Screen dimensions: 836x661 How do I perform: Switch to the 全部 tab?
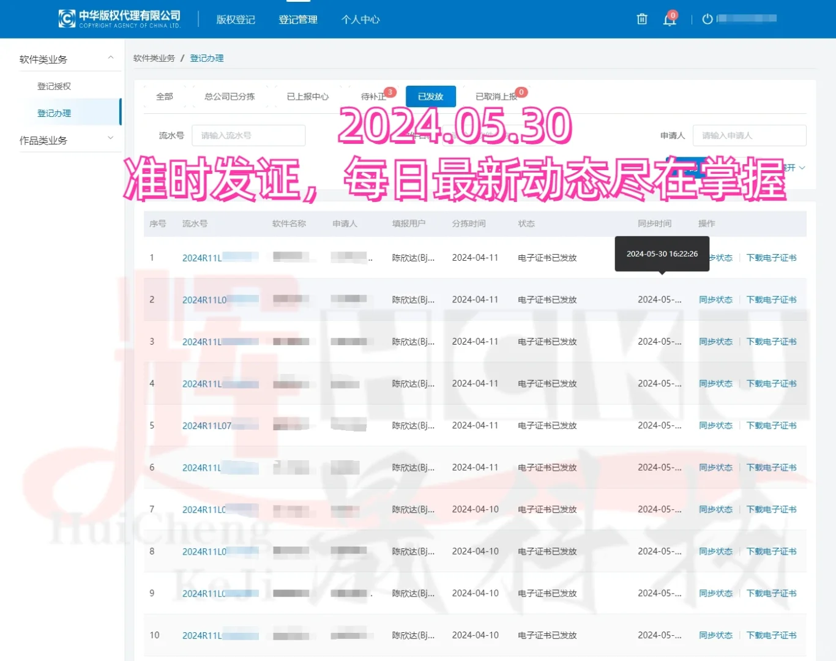pos(163,96)
